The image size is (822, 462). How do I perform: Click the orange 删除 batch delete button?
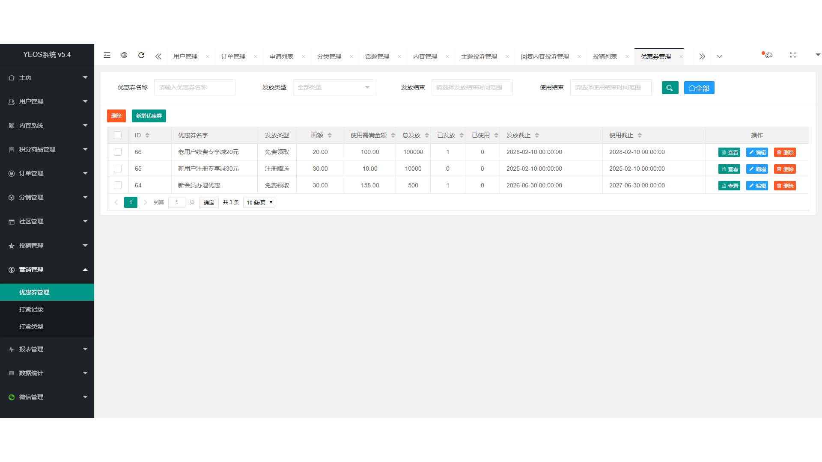tap(116, 116)
